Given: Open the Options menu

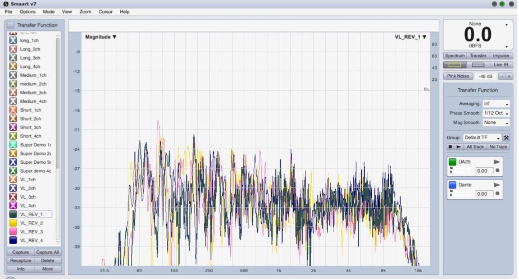Looking at the screenshot, I should [28, 12].
